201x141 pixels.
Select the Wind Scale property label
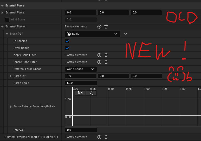(18, 20)
